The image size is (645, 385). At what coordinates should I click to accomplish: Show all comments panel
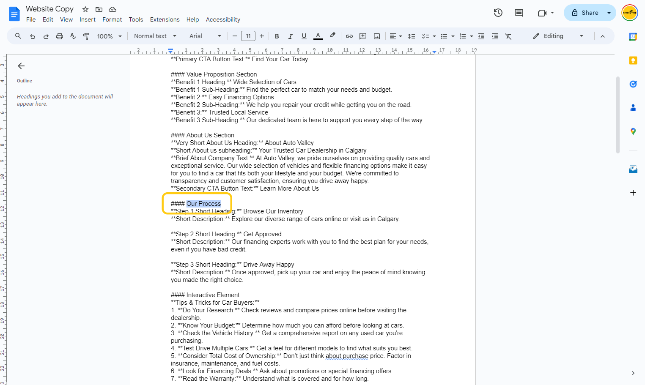(519, 13)
